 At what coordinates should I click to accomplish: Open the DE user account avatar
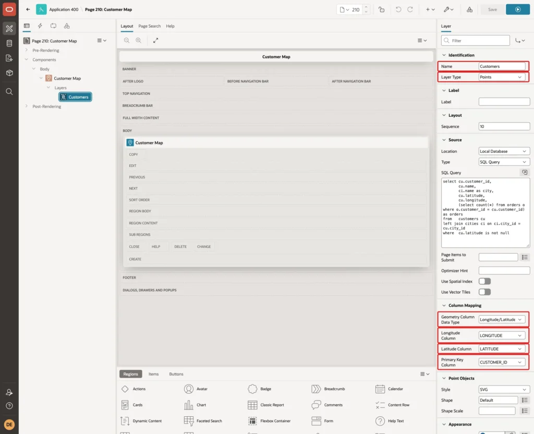pyautogui.click(x=9, y=425)
